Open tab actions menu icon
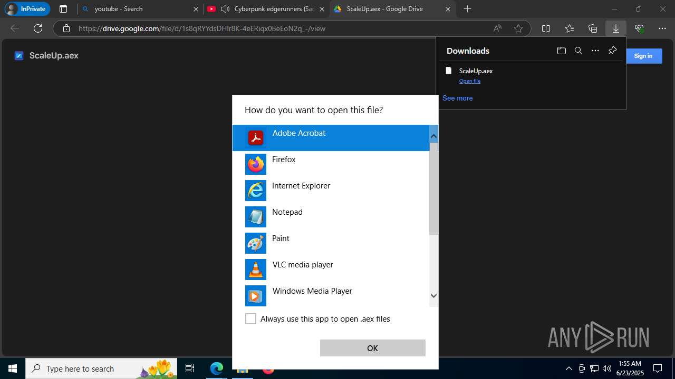Image resolution: width=675 pixels, height=379 pixels. [63, 9]
